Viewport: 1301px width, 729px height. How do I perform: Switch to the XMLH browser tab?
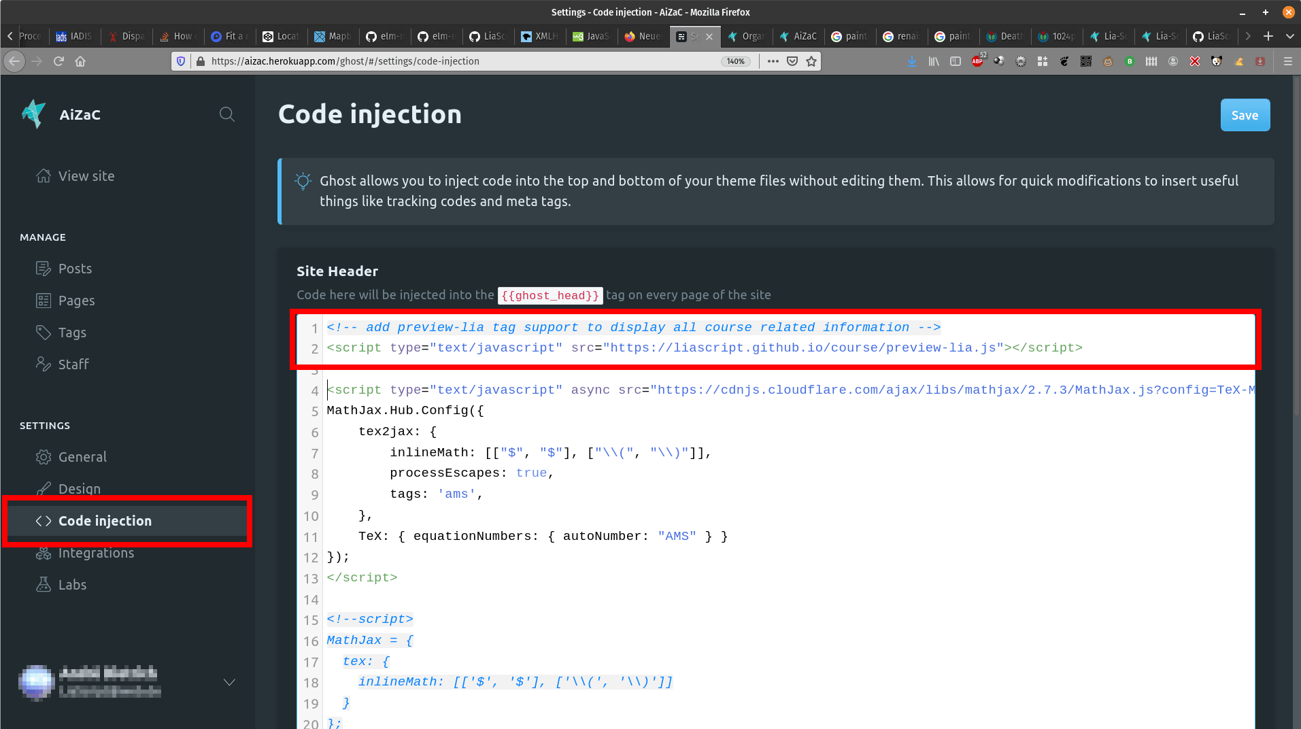[x=539, y=36]
